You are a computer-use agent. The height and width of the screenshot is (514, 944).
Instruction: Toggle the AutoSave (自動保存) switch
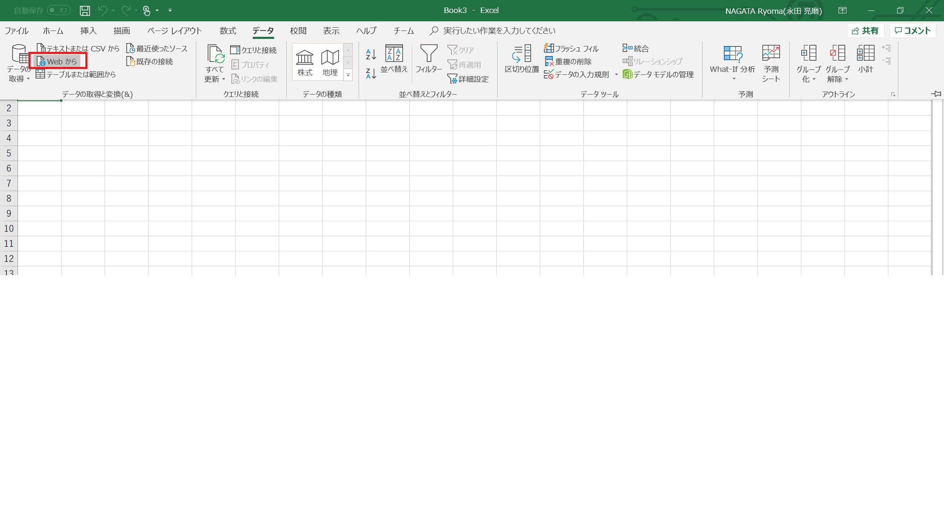coord(58,10)
